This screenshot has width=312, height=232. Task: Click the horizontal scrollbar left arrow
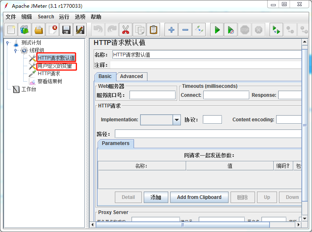tap(92, 225)
